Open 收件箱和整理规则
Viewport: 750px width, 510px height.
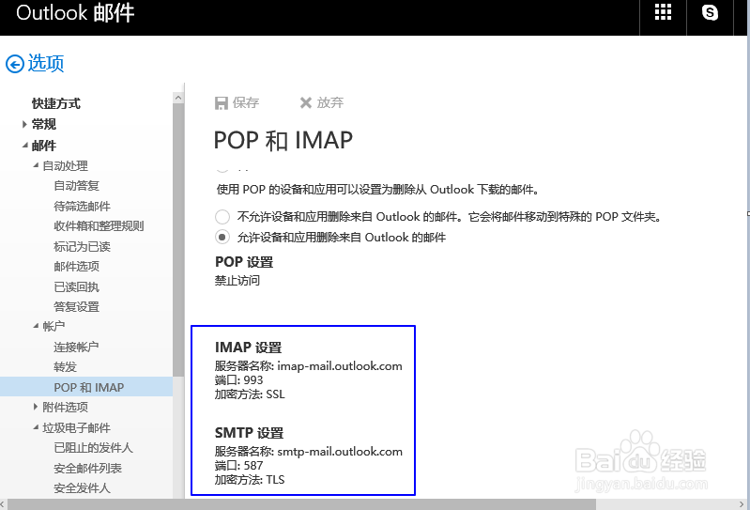point(99,226)
